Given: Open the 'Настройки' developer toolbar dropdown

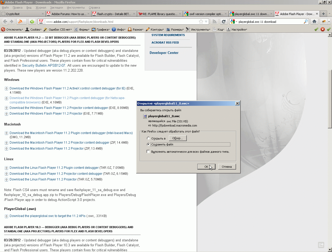Looking at the screenshot, I should click(237, 30).
